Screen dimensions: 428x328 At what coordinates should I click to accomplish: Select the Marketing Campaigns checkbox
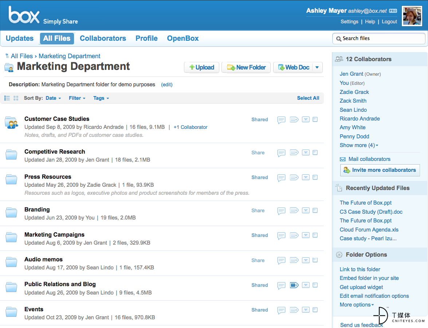tap(315, 235)
